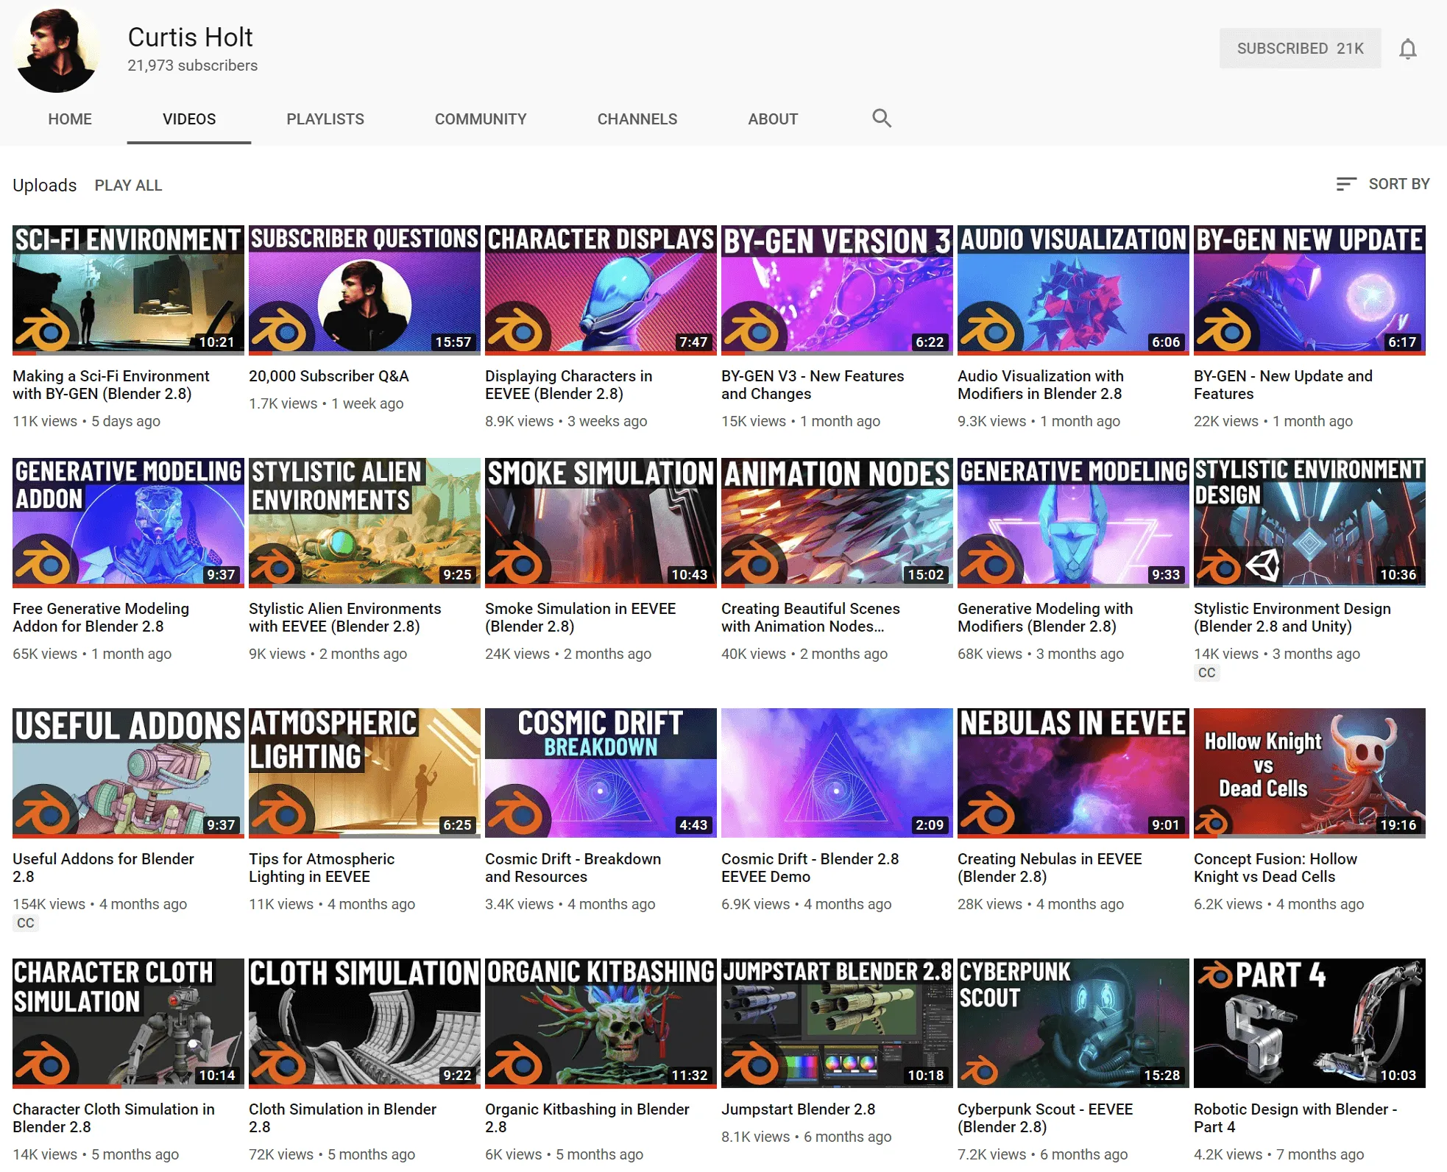Open the Sort By dropdown

[1398, 184]
